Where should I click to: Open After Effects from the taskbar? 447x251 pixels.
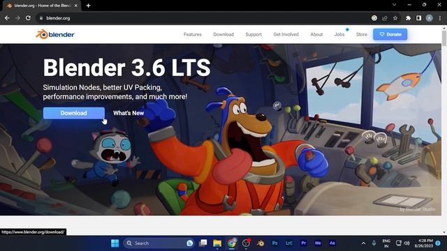tap(332, 243)
